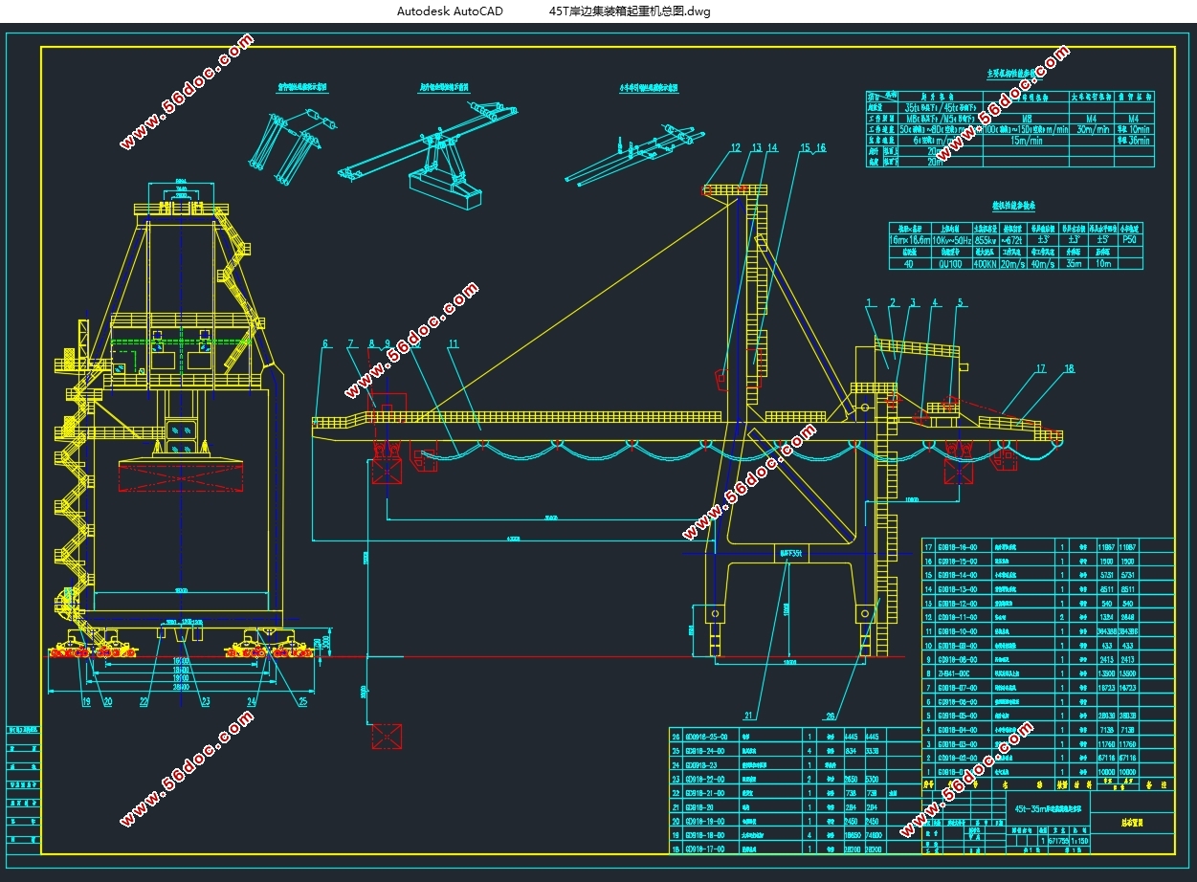Click part code 'GD918-18-00' in row 19
Image resolution: width=1197 pixels, height=882 pixels.
pos(706,835)
